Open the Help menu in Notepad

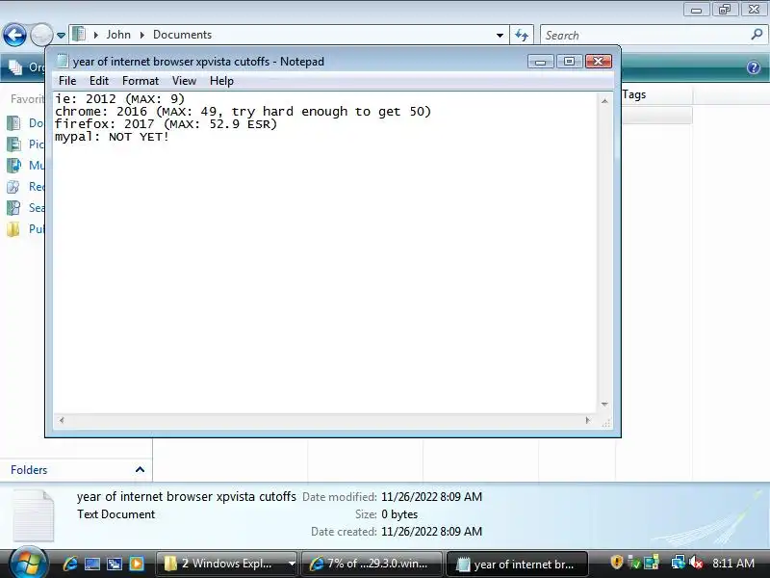pyautogui.click(x=221, y=81)
